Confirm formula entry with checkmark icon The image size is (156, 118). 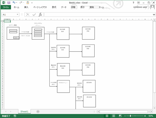click(x=34, y=15)
